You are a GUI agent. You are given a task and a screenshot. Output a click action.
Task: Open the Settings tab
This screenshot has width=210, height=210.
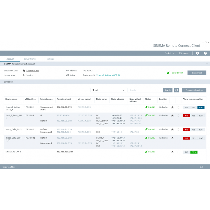point(50,59)
